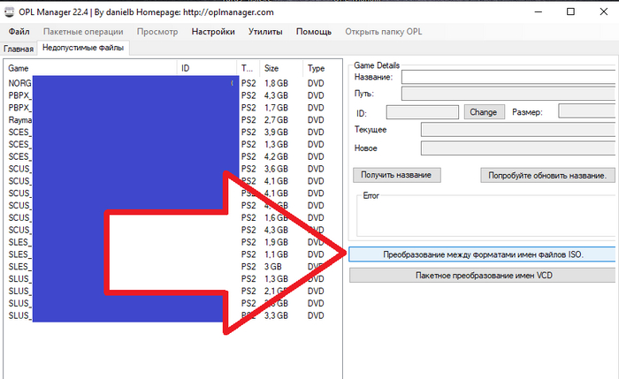Sort list by the Size column header
Image resolution: width=619 pixels, height=379 pixels.
(x=281, y=68)
